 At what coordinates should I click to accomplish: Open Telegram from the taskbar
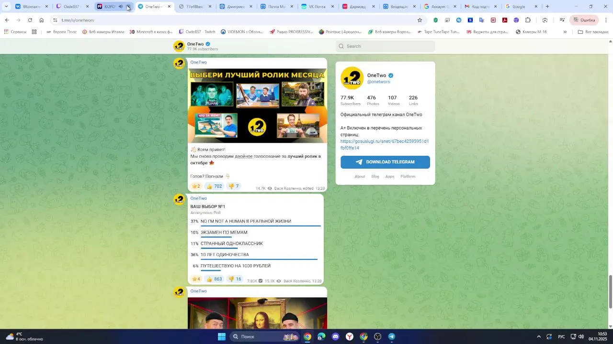392,336
